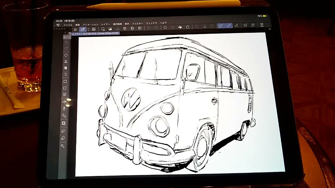Click the rightmost icon in the top command bar
The image size is (335, 188).
click(262, 25)
